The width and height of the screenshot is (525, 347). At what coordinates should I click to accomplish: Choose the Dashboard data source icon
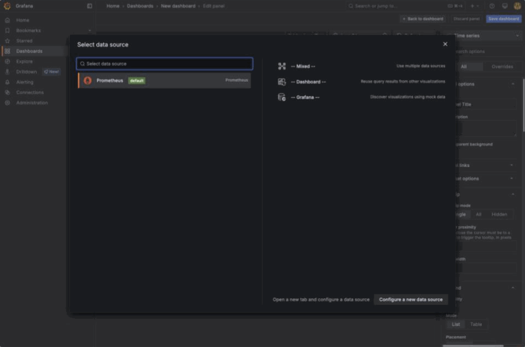tap(282, 82)
